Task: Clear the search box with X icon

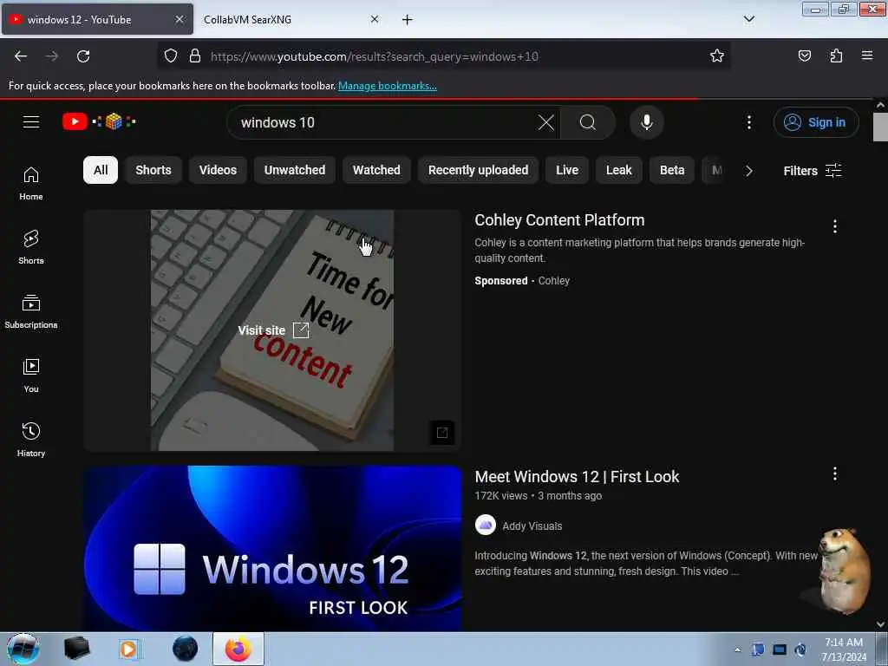Action: pos(546,122)
